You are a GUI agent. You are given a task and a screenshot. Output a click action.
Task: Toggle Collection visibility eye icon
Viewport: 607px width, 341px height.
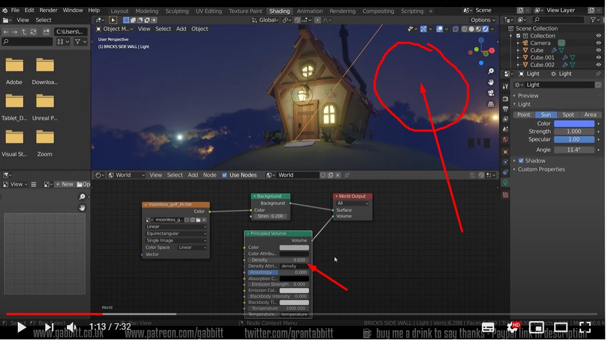point(598,36)
